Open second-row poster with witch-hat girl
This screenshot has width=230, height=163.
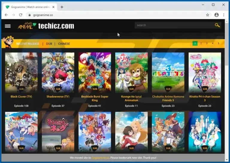[168, 132]
